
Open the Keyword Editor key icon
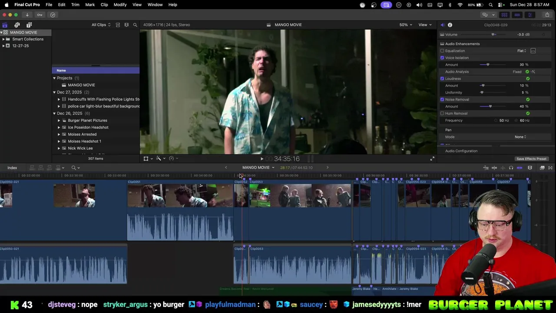(40, 15)
